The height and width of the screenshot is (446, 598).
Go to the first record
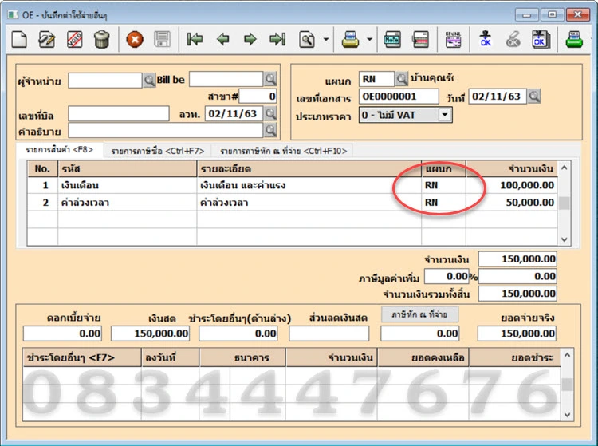pyautogui.click(x=195, y=39)
